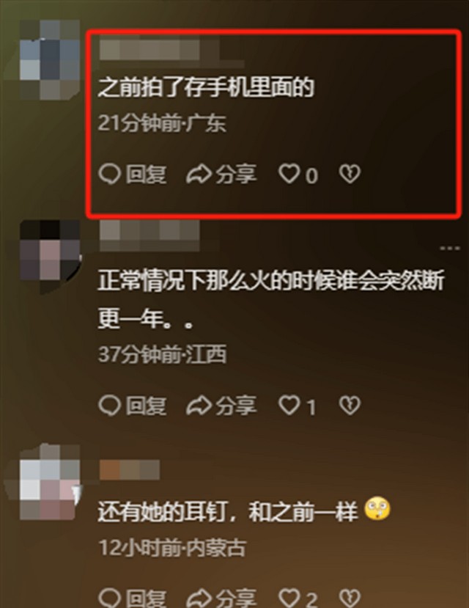Share the Inner Mongolia earring comment
This screenshot has height=608, width=469.
click(x=221, y=598)
